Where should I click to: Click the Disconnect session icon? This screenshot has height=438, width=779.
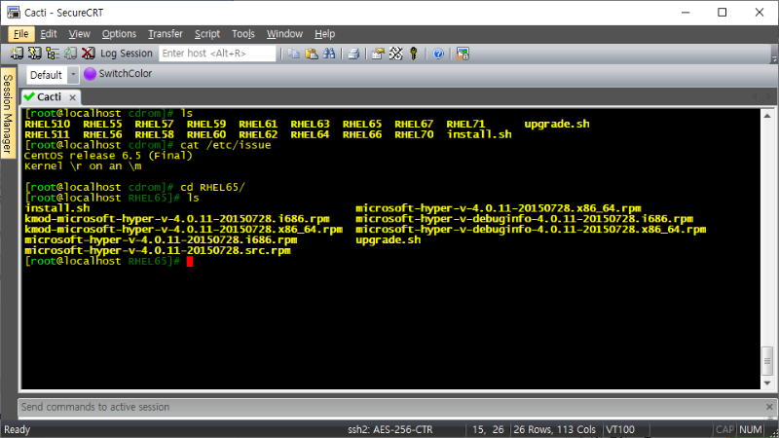point(89,54)
